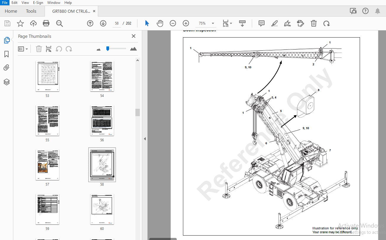
Task: Delete pages using thumbnails trash icon
Action: coord(39,49)
